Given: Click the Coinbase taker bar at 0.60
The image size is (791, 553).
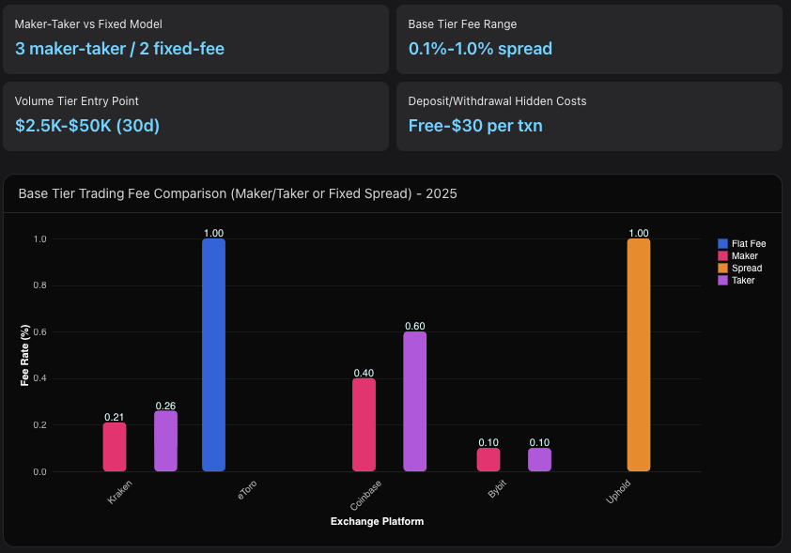Looking at the screenshot, I should (x=415, y=401).
